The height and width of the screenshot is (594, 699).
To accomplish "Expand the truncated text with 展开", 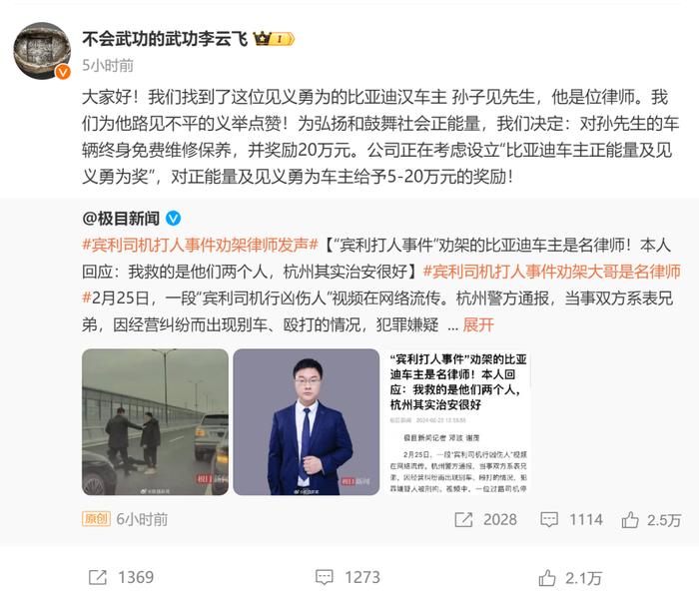I will (478, 324).
